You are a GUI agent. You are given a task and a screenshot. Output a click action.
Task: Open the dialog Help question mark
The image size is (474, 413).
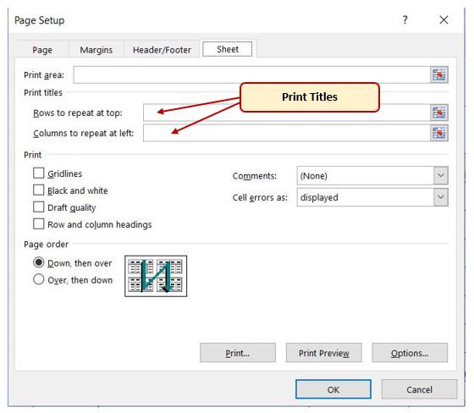point(405,20)
